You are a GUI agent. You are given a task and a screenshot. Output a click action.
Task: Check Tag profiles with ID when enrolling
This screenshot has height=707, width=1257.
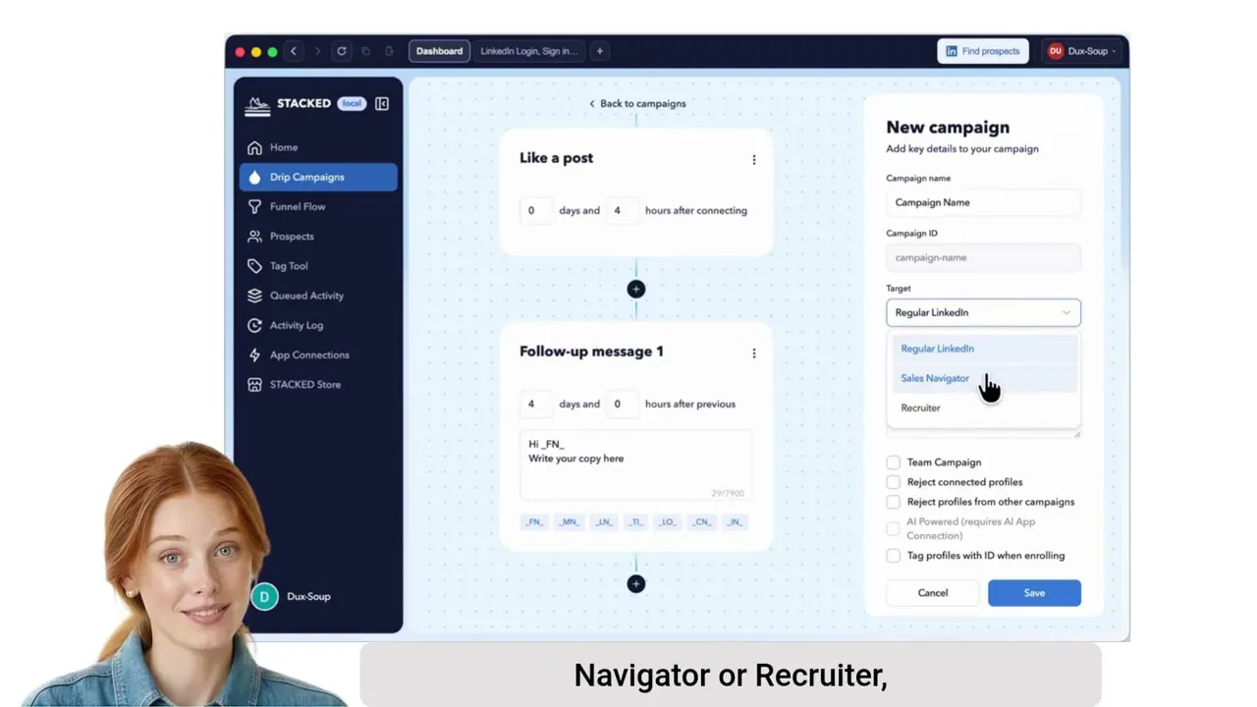point(893,556)
